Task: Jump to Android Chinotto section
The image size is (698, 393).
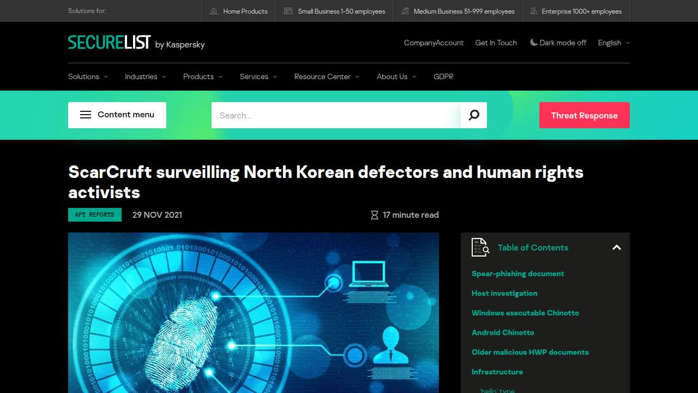Action: click(503, 332)
